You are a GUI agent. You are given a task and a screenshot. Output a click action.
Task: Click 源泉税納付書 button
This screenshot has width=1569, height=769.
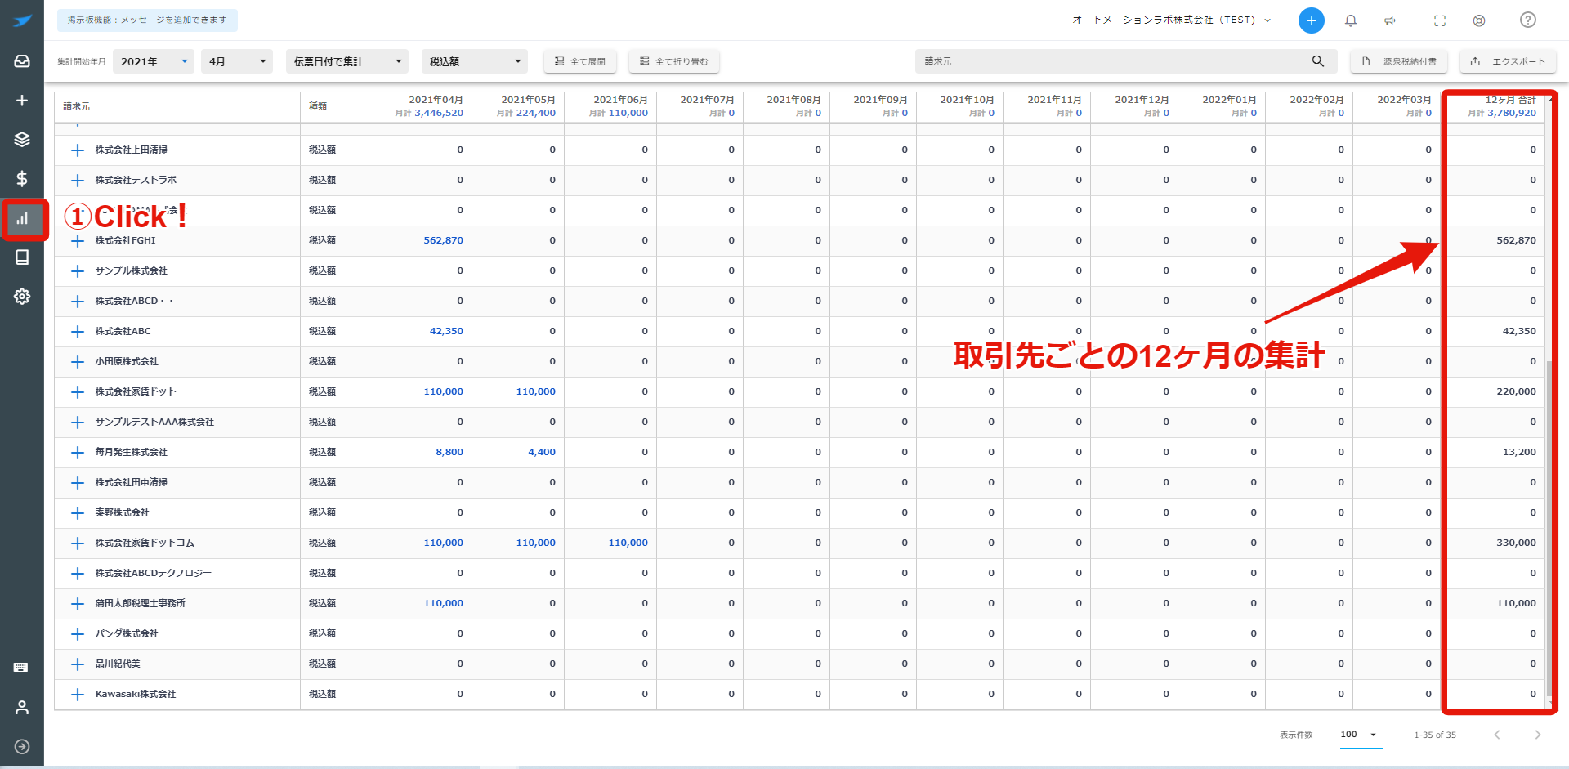click(1399, 61)
